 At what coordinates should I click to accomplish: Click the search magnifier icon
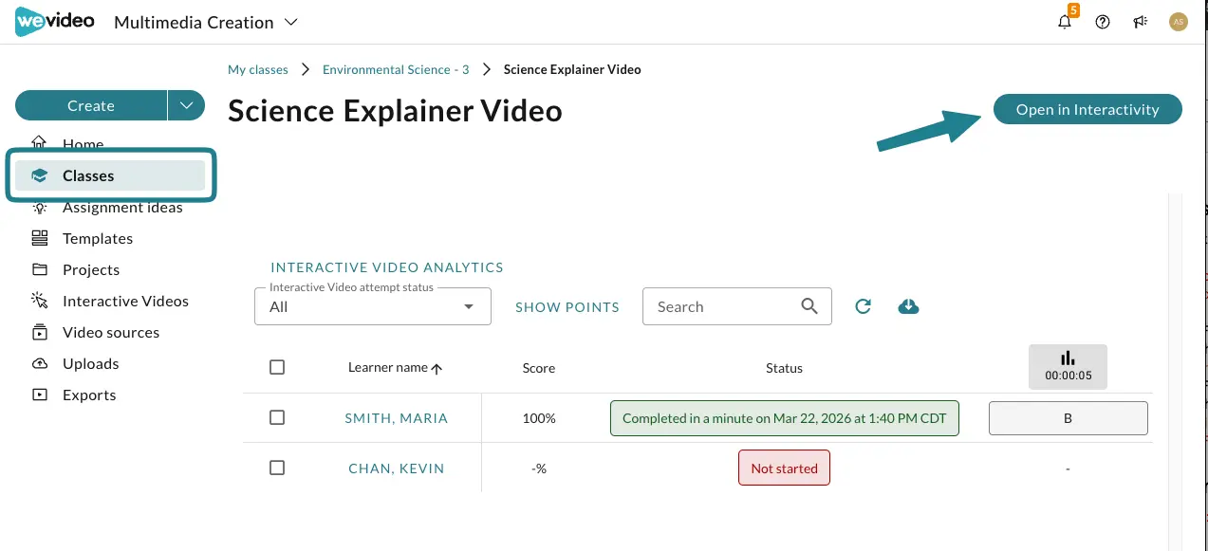(x=809, y=306)
